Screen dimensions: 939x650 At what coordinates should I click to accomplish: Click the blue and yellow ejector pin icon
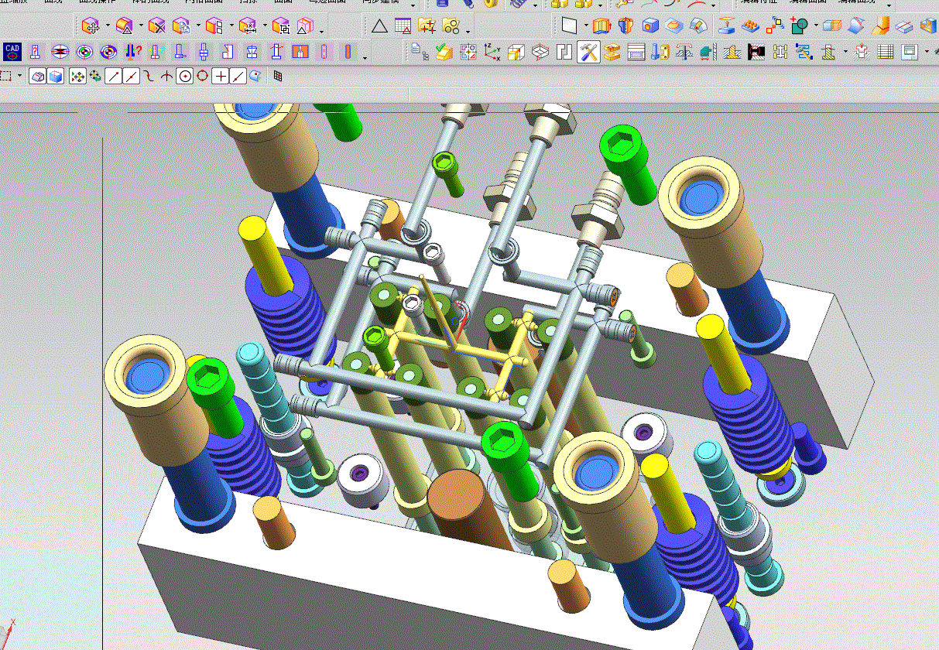point(660,52)
